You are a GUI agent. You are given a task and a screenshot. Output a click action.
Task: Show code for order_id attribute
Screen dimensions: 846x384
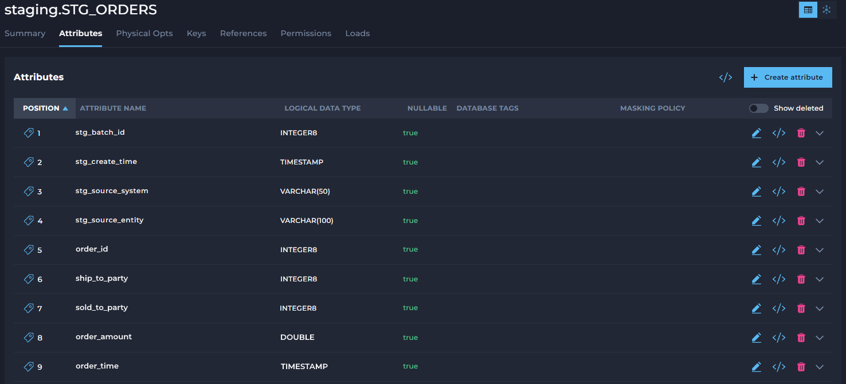click(779, 250)
